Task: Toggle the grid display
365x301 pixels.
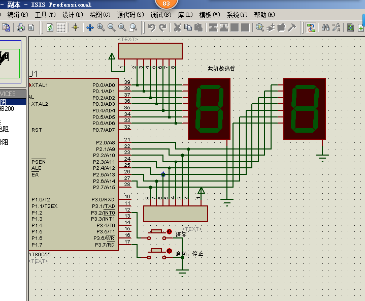Action: point(61,27)
